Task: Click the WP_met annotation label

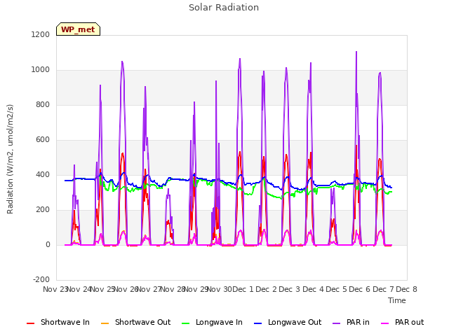Action: (78, 29)
